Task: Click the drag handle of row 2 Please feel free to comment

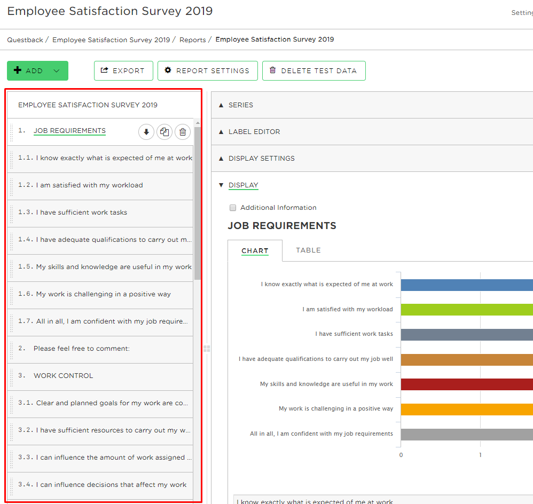Action: click(11, 350)
